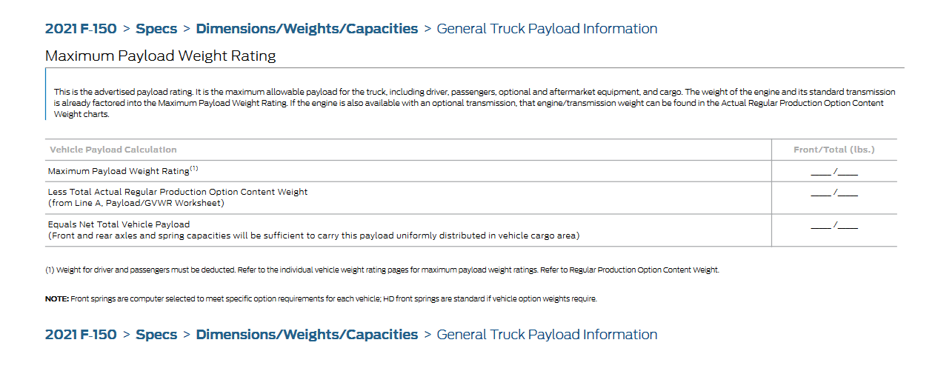This screenshot has height=374, width=935.
Task: Click the 2021 F-150 link in the lower breadcrumb
Action: click(81, 335)
